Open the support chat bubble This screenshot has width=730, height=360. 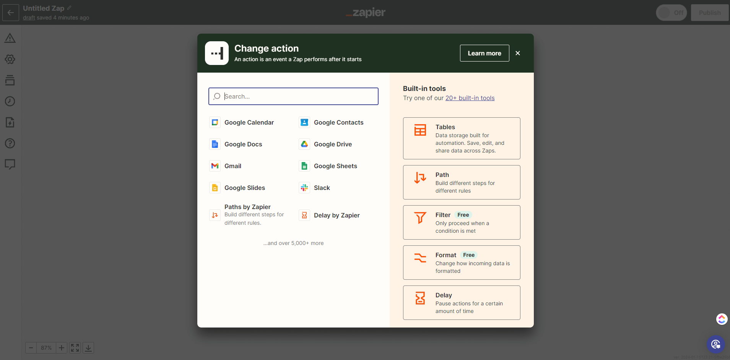click(x=716, y=345)
